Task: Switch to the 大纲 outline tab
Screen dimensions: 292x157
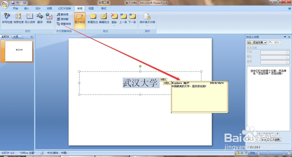Action: [x=16, y=37]
